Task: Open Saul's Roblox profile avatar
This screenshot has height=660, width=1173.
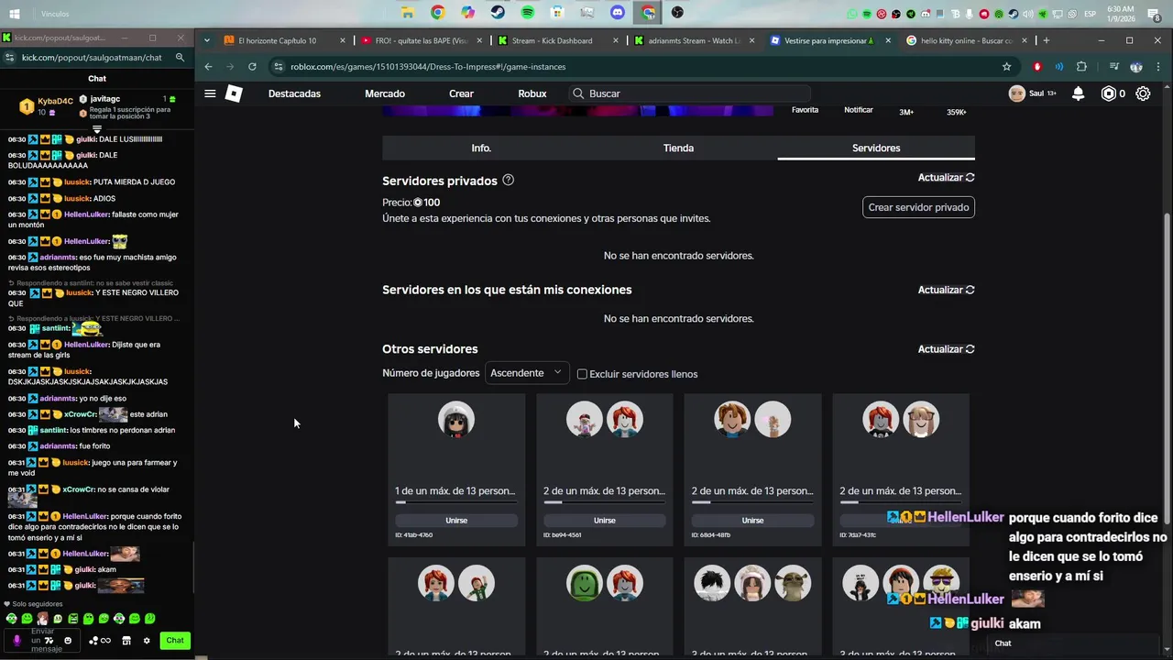Action: click(x=1016, y=93)
